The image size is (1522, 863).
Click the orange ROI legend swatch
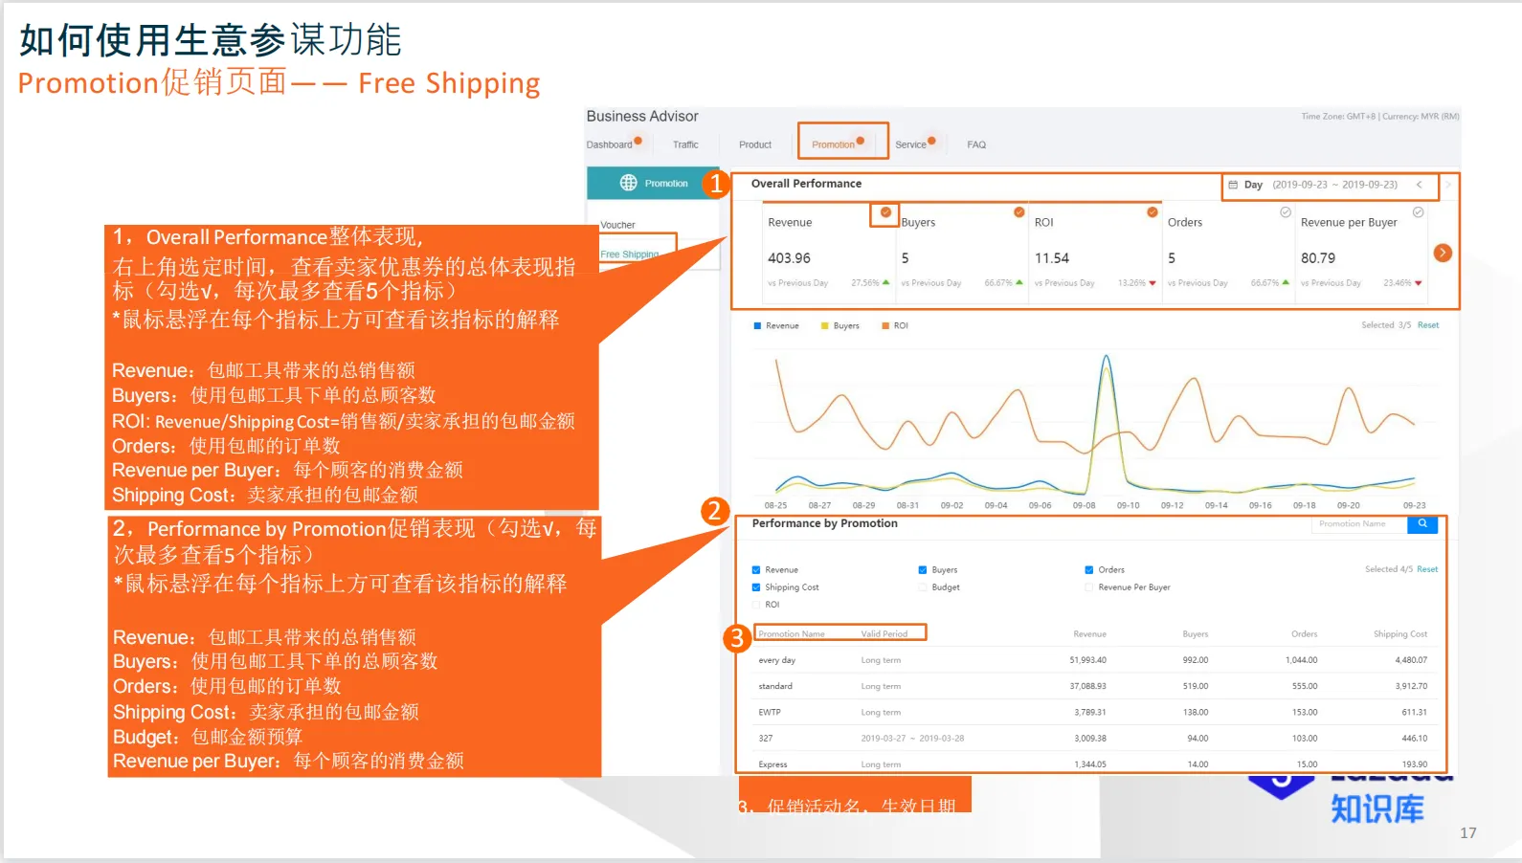[885, 326]
